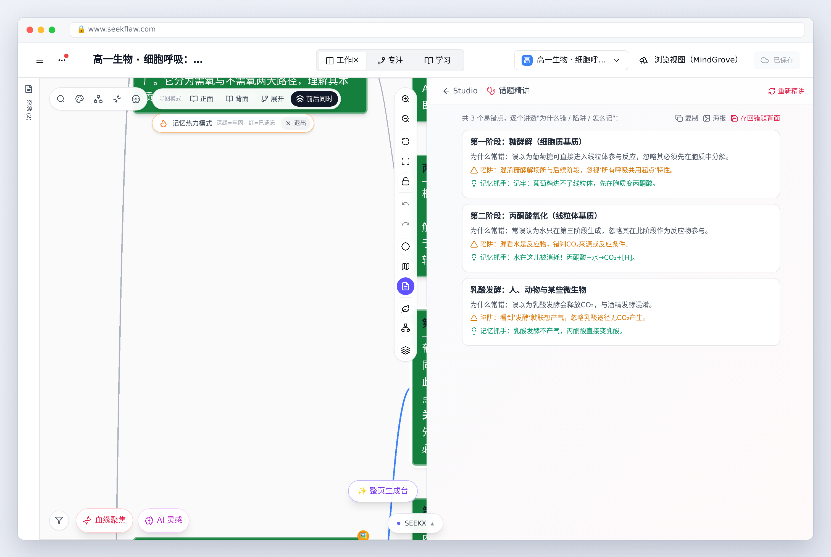Open the resources document sidebar icon

pyautogui.click(x=29, y=89)
